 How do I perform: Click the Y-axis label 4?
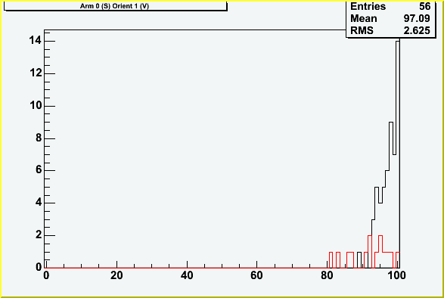coord(39,203)
